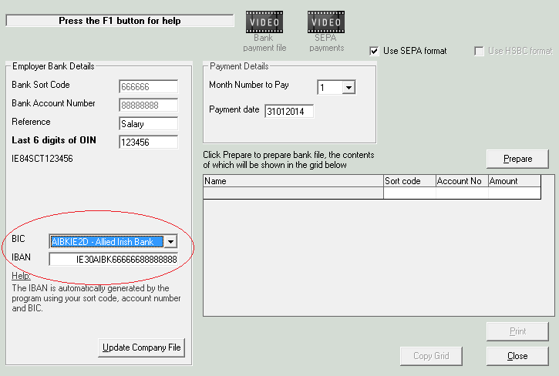Click the Bank Sort Code field
The height and width of the screenshot is (376, 559).
click(x=148, y=86)
